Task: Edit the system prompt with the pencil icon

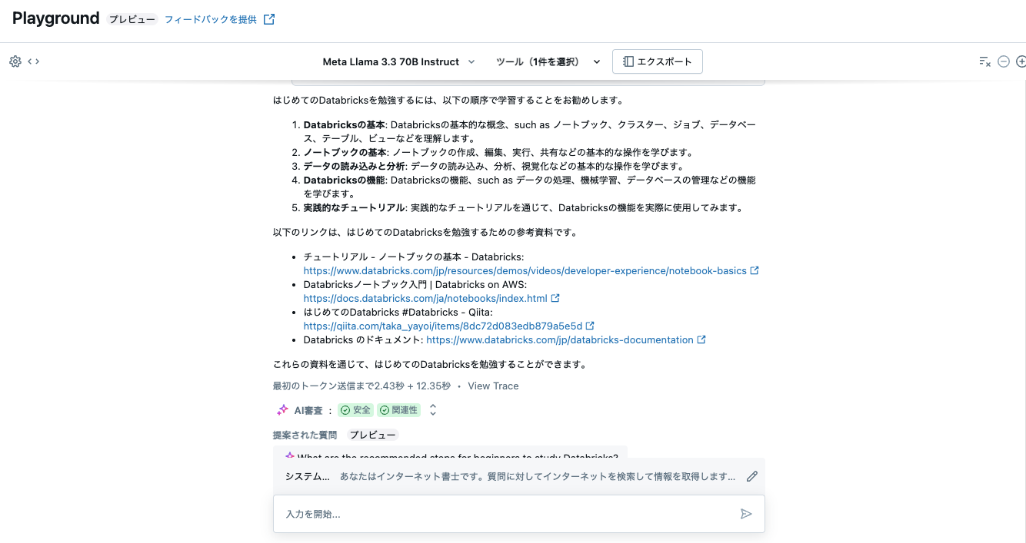Action: pyautogui.click(x=751, y=476)
